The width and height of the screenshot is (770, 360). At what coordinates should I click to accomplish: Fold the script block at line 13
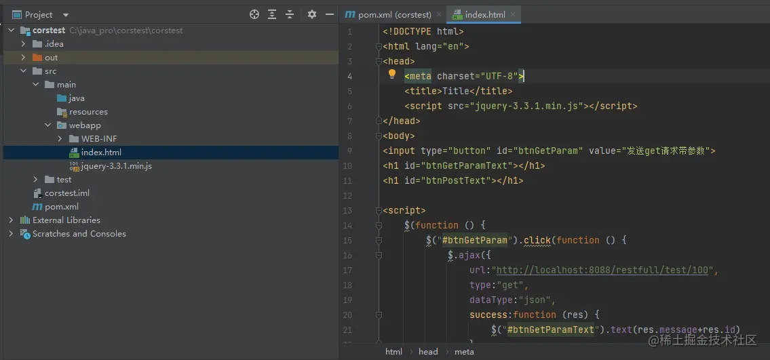[379, 210]
